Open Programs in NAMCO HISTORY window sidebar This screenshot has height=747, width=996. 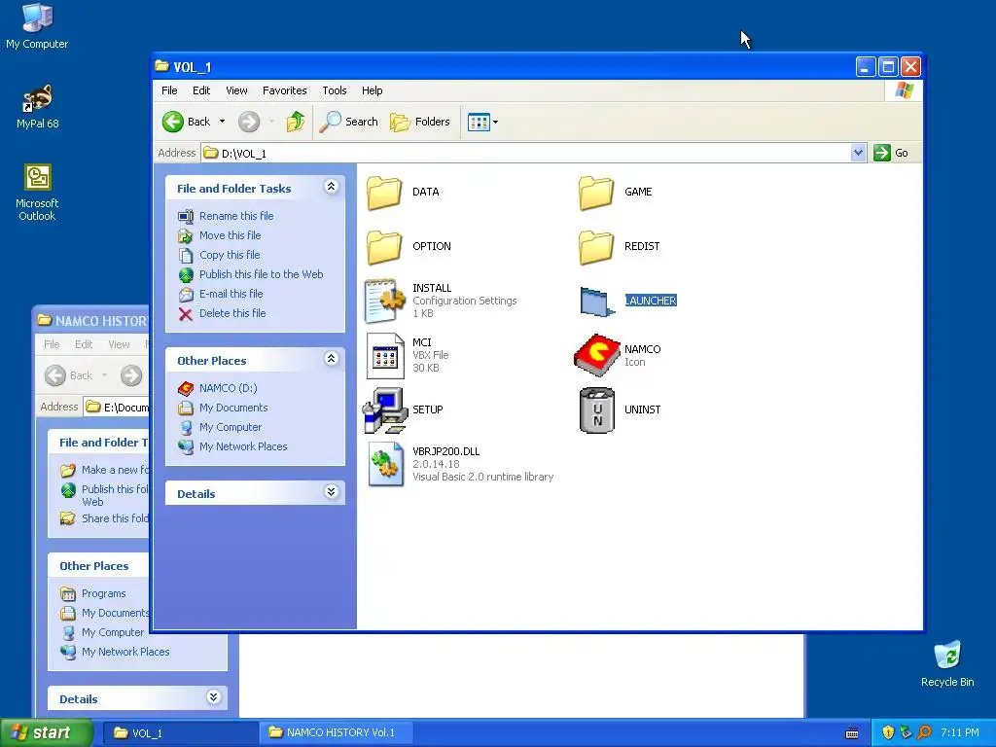click(103, 594)
